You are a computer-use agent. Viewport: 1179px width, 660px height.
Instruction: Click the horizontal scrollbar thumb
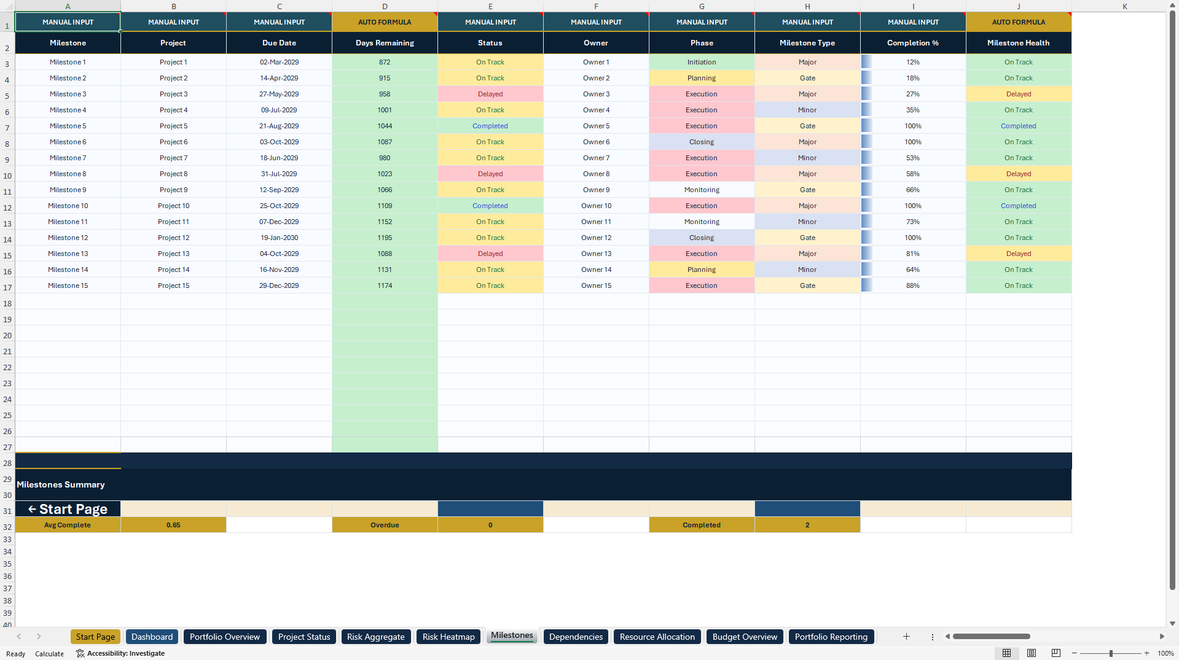[991, 637]
